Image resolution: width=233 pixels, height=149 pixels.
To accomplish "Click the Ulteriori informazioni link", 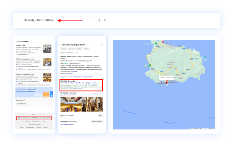I will pyautogui.click(x=35, y=124).
